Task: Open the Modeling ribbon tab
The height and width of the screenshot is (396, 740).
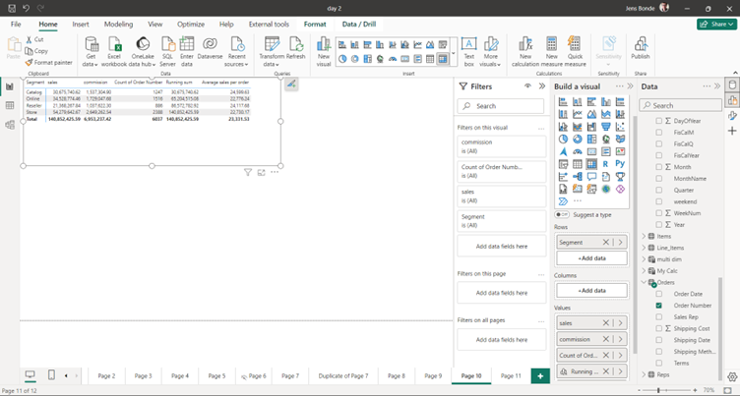Action: pyautogui.click(x=118, y=24)
